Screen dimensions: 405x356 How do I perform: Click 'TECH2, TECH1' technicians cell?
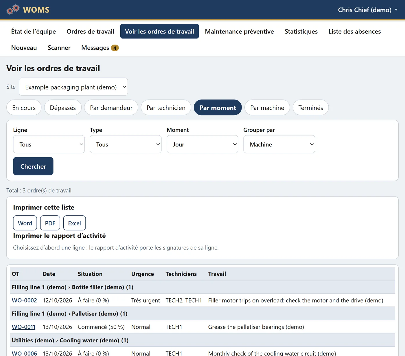[x=184, y=300]
